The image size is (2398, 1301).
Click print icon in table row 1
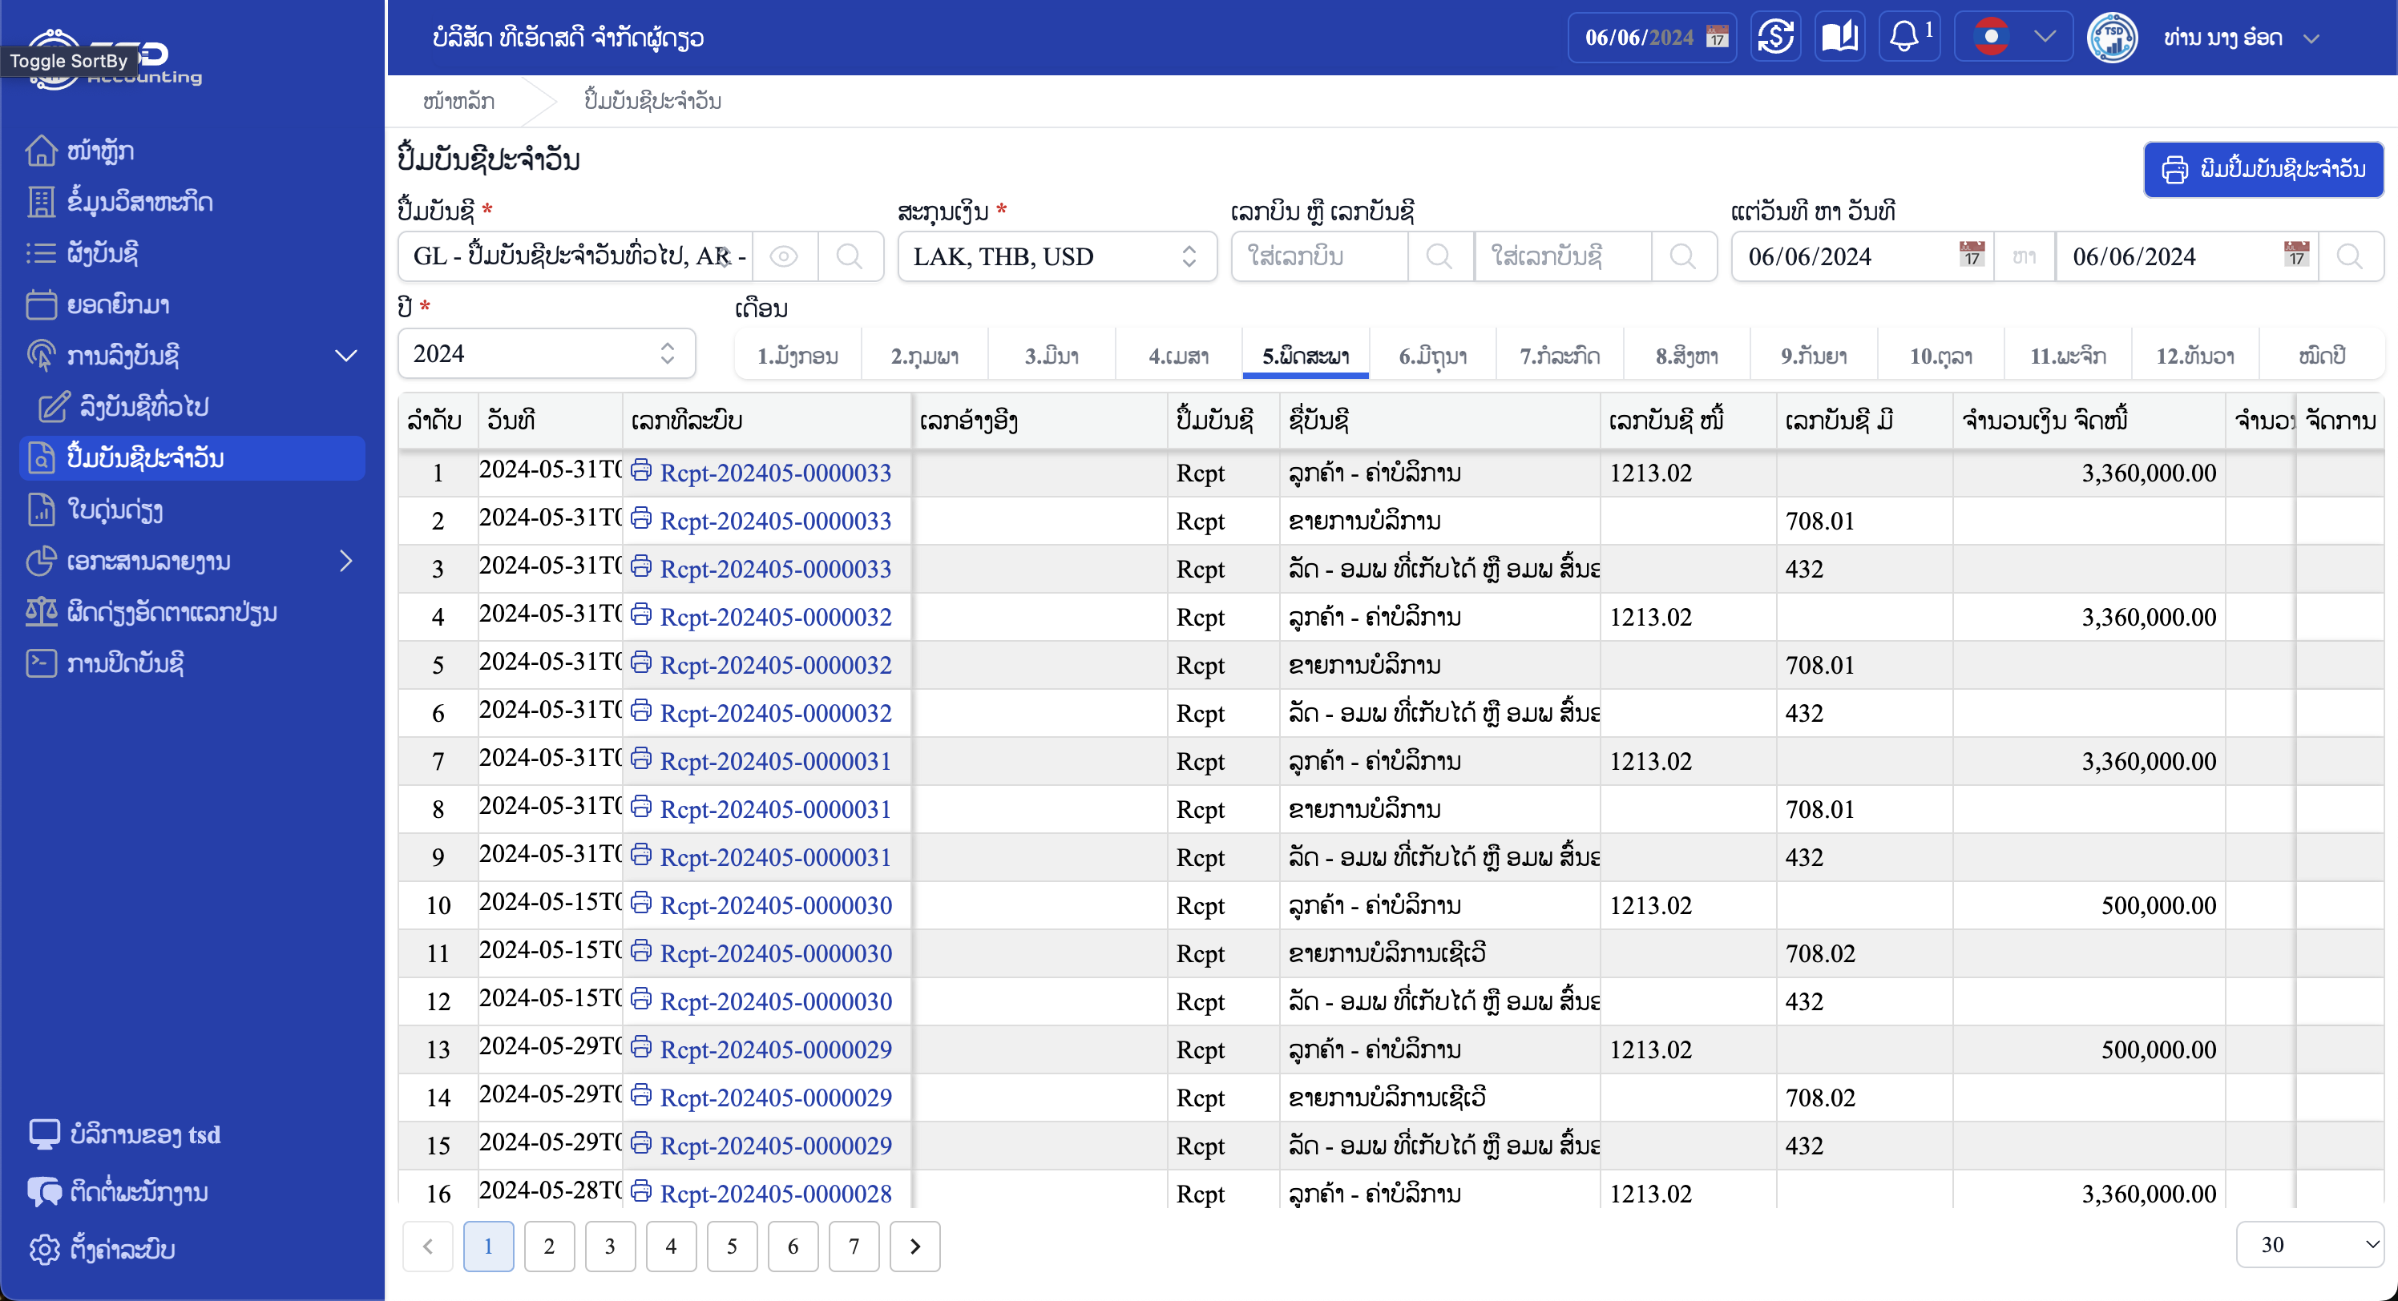641,470
